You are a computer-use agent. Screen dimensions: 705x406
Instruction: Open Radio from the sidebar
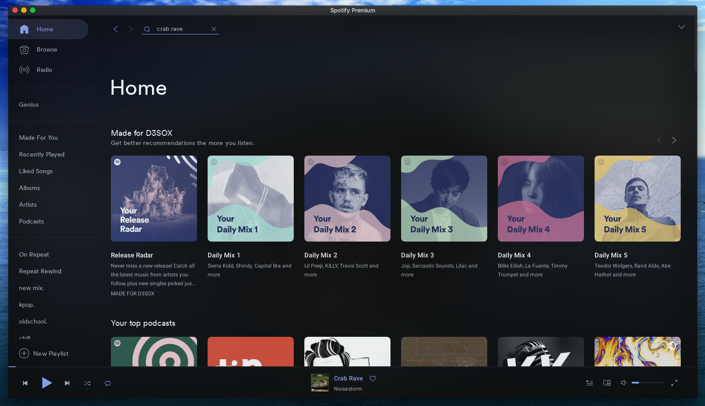coord(44,70)
